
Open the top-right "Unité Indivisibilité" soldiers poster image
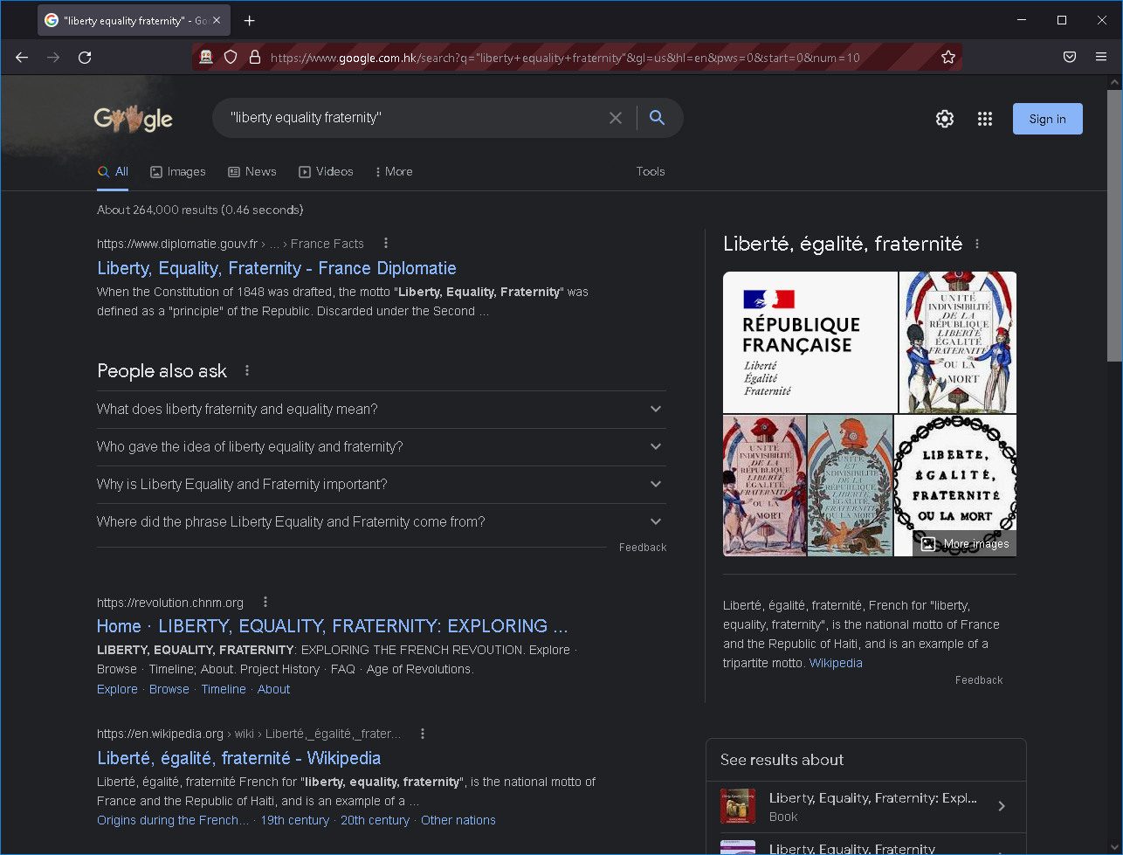point(958,342)
